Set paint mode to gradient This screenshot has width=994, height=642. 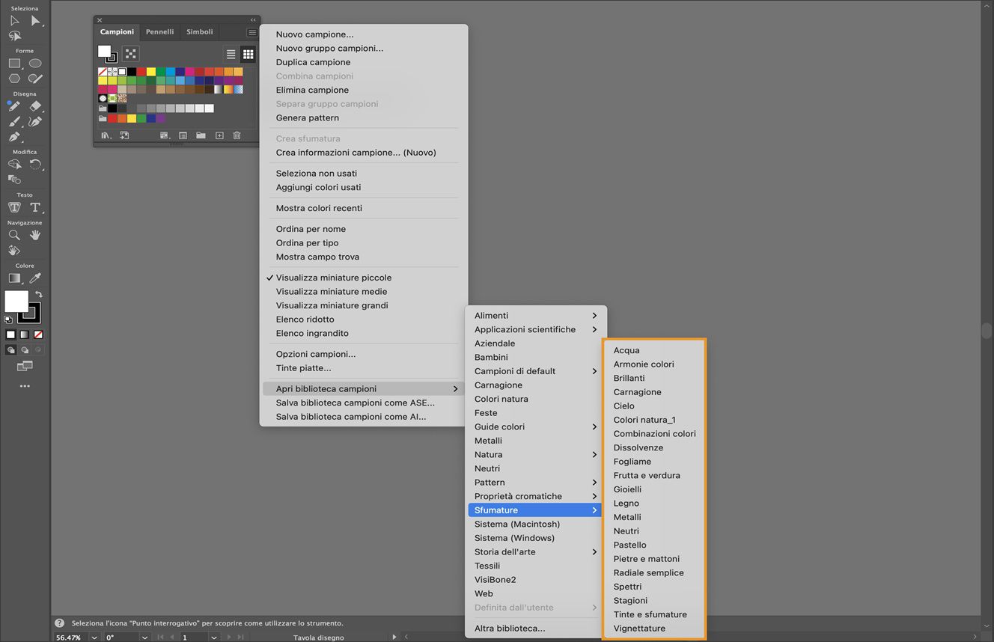(25, 334)
